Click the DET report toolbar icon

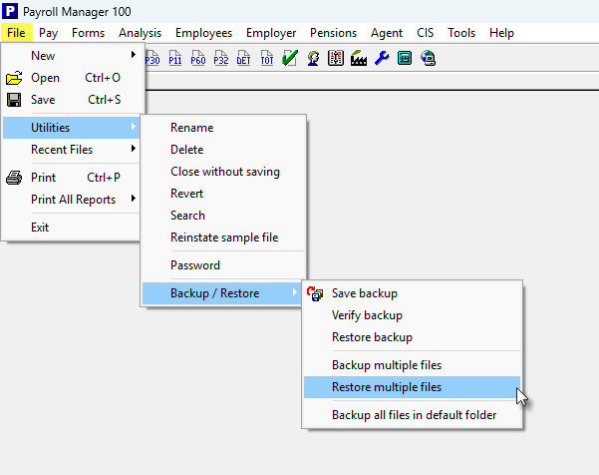[x=244, y=58]
